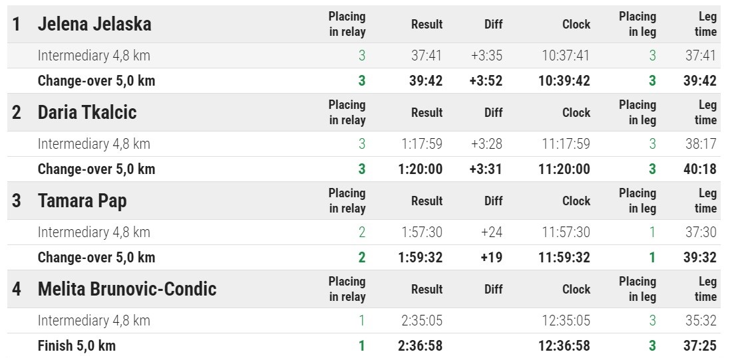Select Daria Tkalcic's Intermediary 4,8 km row
Screen dimensions: 730x358
(x=94, y=143)
